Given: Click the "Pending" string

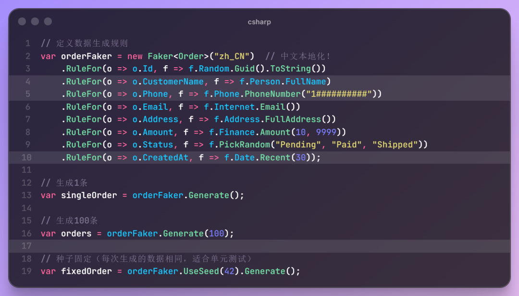Looking at the screenshot, I should click(x=298, y=145).
